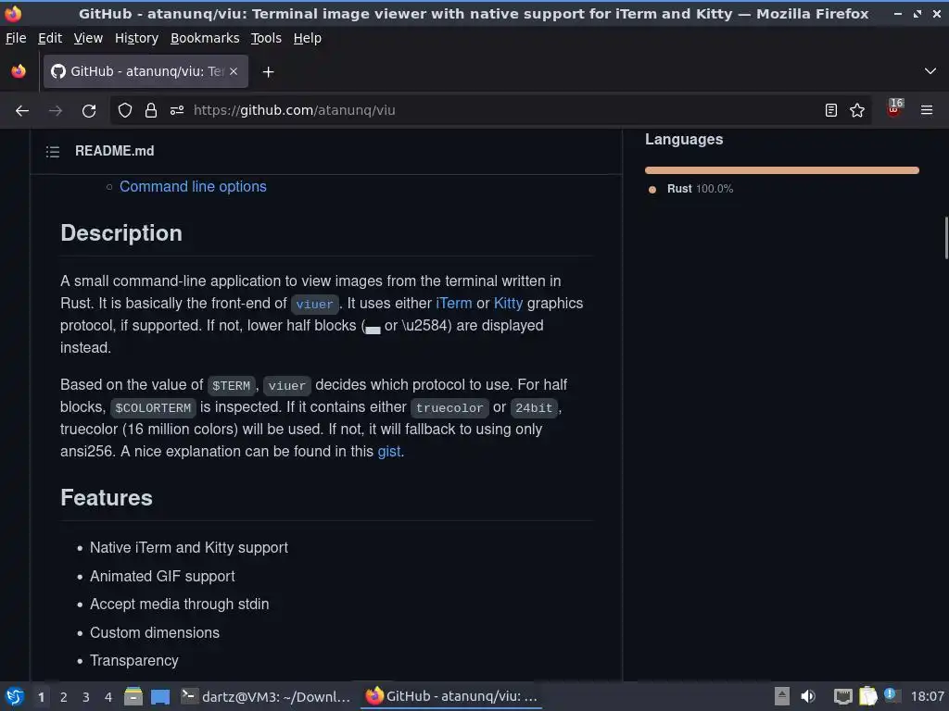This screenshot has width=949, height=711.
Task: Open Firefox hamburger application menu
Action: (x=927, y=110)
